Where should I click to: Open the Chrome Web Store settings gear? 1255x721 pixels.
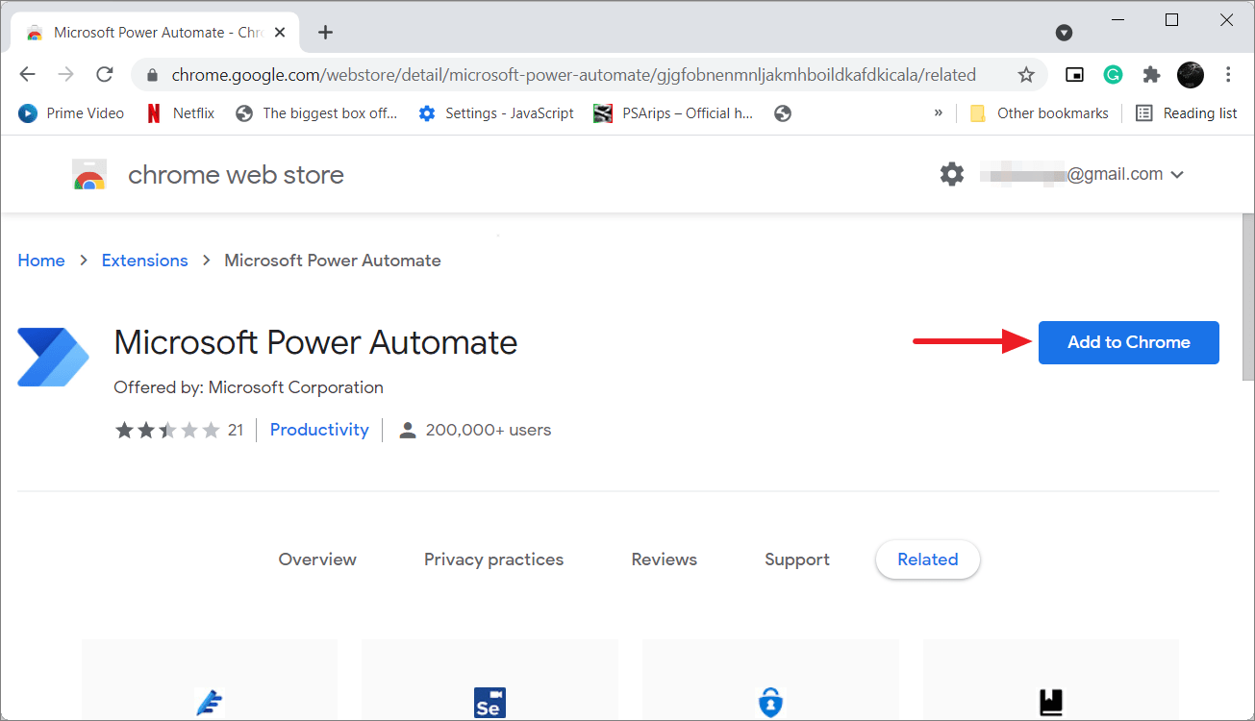coord(951,174)
